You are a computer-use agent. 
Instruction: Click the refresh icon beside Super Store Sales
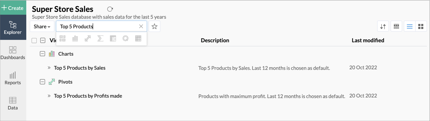tap(110, 9)
